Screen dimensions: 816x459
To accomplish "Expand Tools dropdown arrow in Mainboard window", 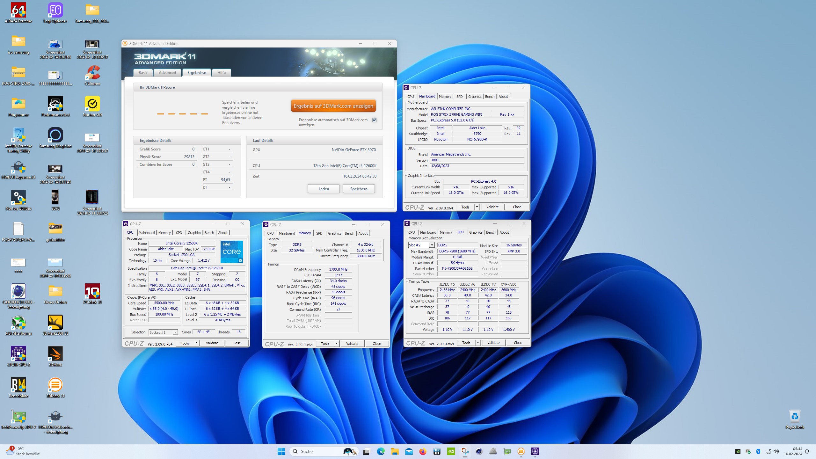I will coord(477,207).
